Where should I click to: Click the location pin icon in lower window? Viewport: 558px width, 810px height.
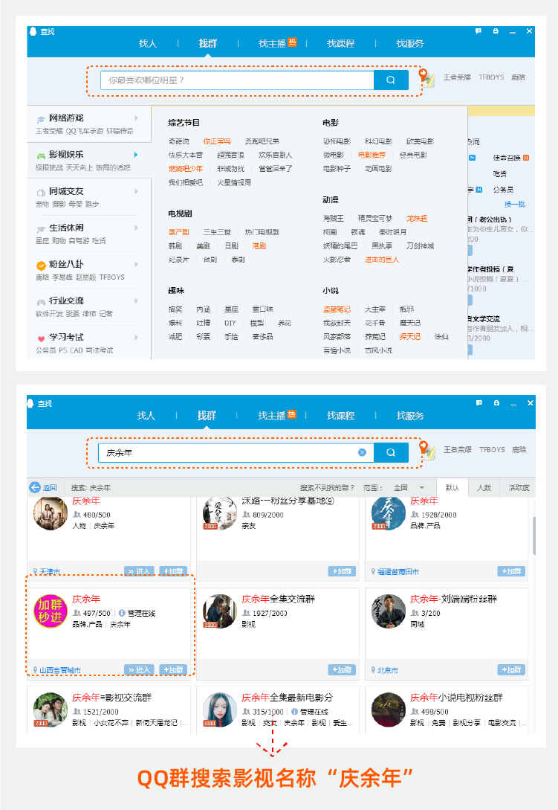pyautogui.click(x=424, y=447)
